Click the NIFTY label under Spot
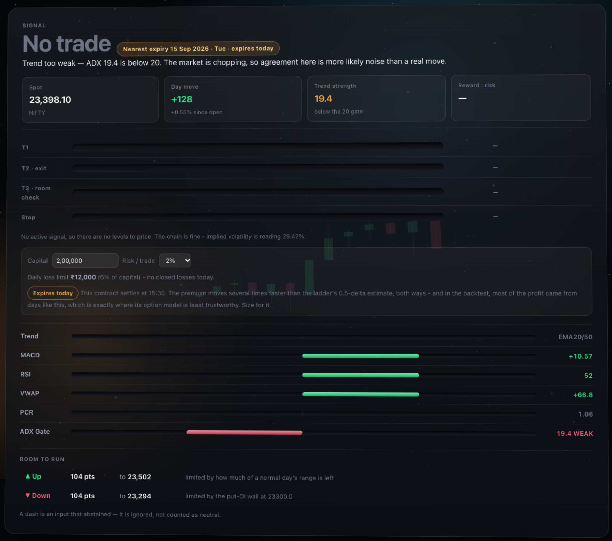The height and width of the screenshot is (541, 612). point(37,113)
